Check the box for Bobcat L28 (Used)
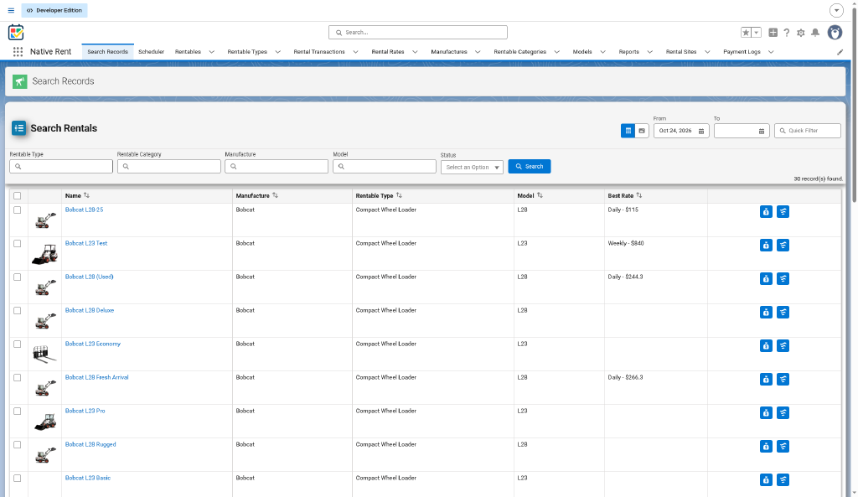The width and height of the screenshot is (858, 497). click(17, 277)
